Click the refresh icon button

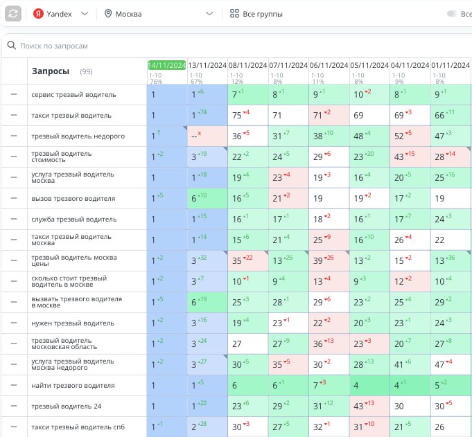(13, 14)
